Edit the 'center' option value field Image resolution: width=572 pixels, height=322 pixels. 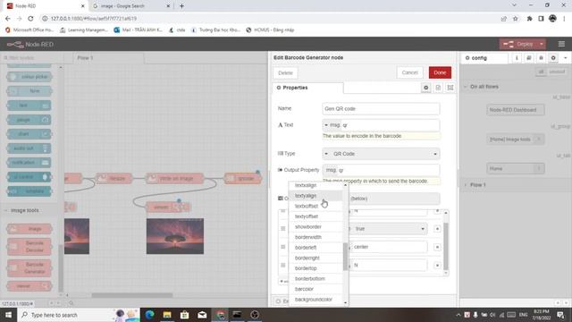[390, 247]
